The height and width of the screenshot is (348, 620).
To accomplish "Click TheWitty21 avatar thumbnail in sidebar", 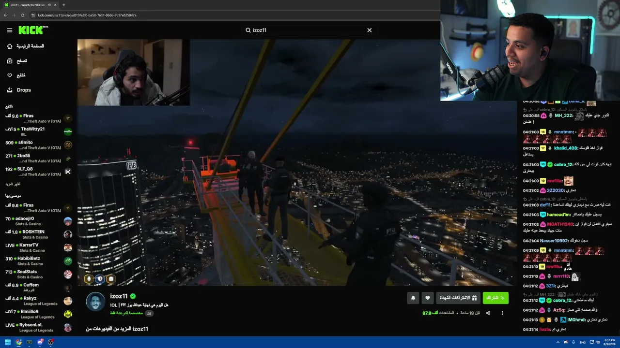I will pos(68,131).
